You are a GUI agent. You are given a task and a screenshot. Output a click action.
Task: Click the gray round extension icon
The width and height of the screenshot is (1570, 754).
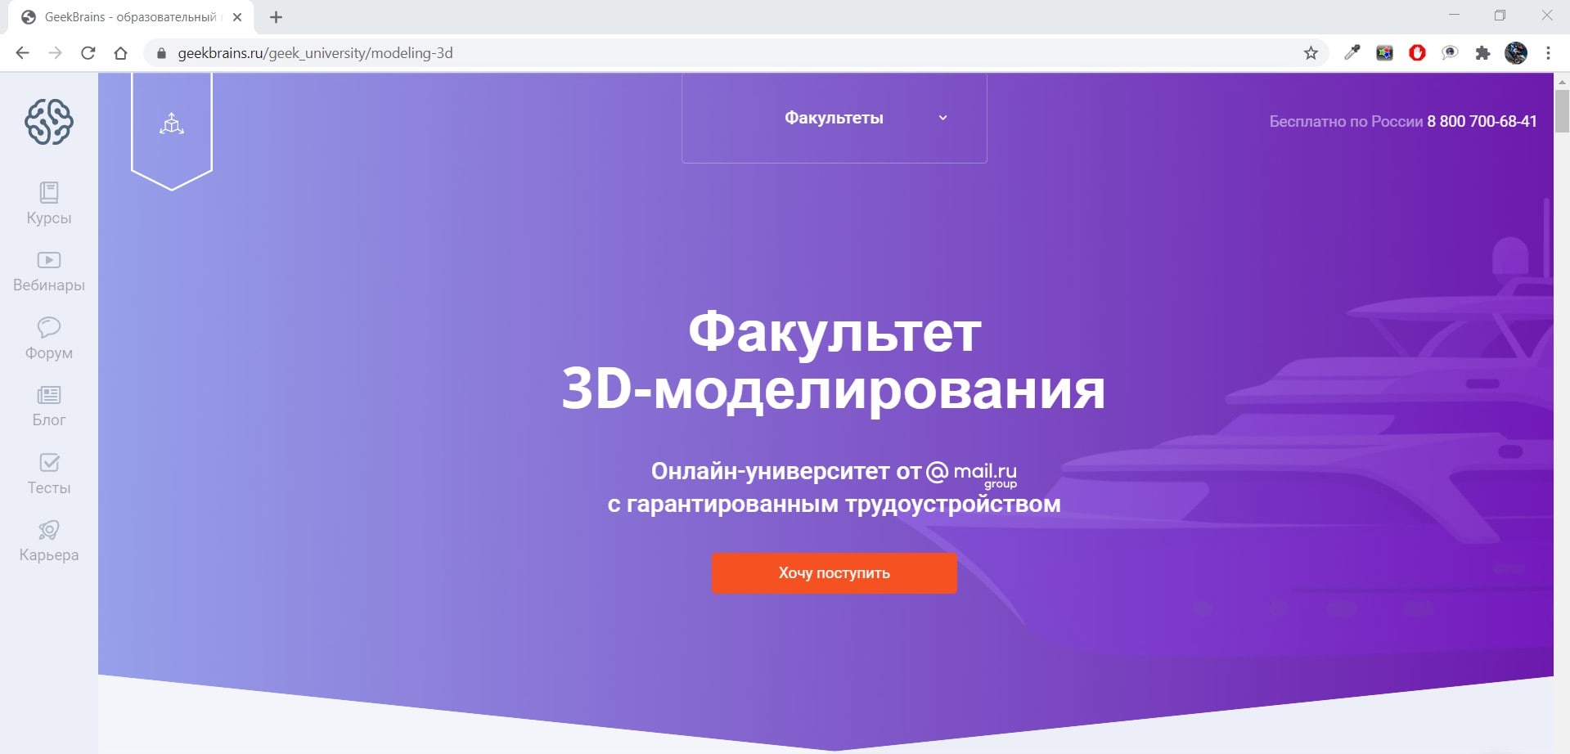tap(1450, 53)
